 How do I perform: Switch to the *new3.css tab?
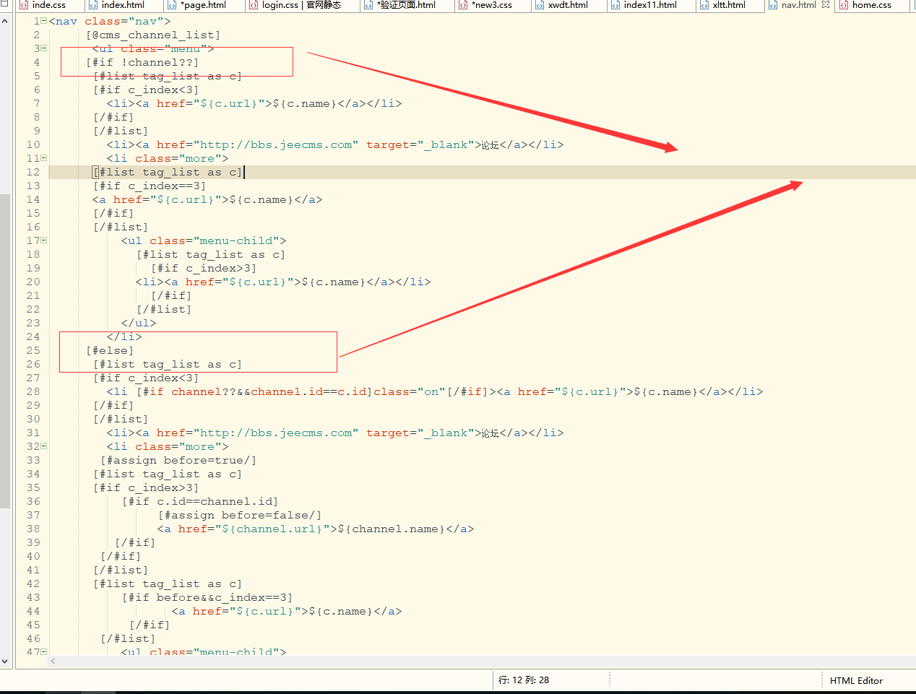pos(491,5)
